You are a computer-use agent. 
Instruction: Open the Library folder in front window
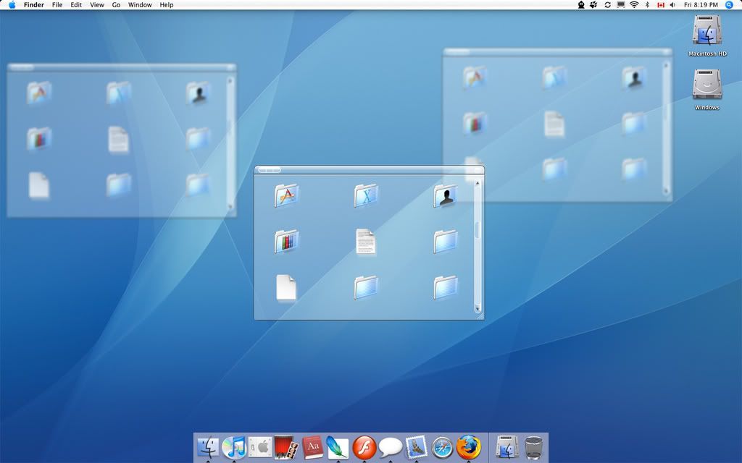[x=286, y=241]
